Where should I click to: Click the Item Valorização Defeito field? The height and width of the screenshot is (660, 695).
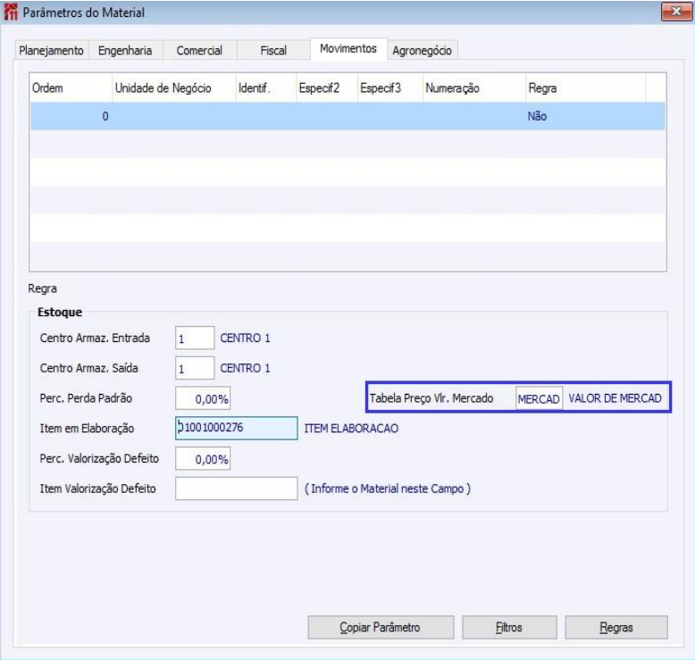coord(236,489)
